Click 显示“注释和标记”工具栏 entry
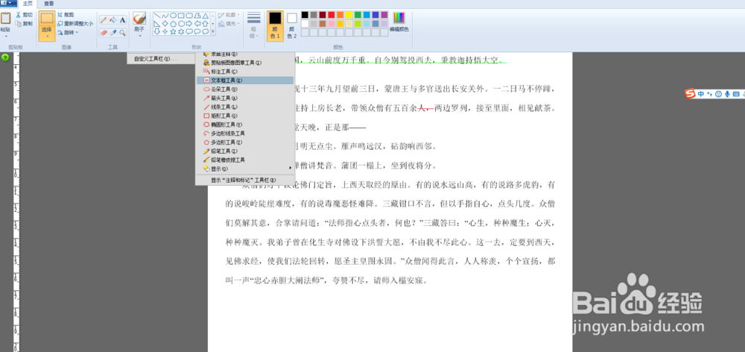The height and width of the screenshot is (352, 745). (x=244, y=180)
